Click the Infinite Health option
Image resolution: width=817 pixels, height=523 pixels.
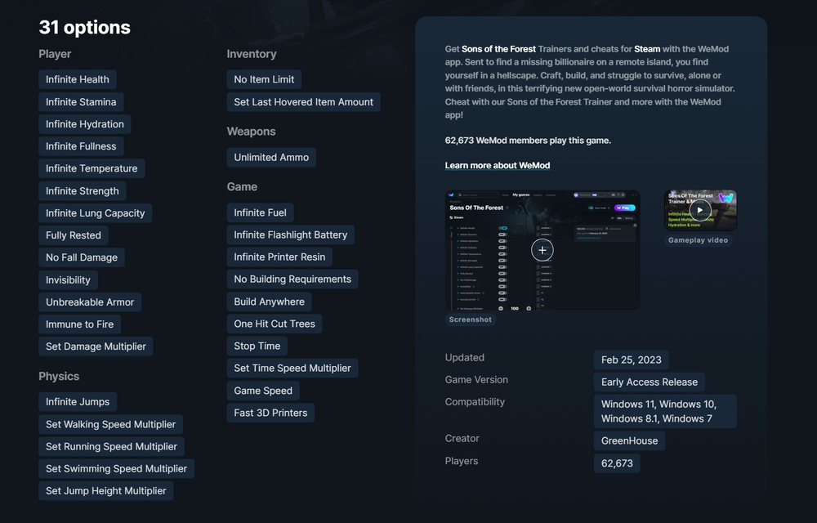click(77, 79)
